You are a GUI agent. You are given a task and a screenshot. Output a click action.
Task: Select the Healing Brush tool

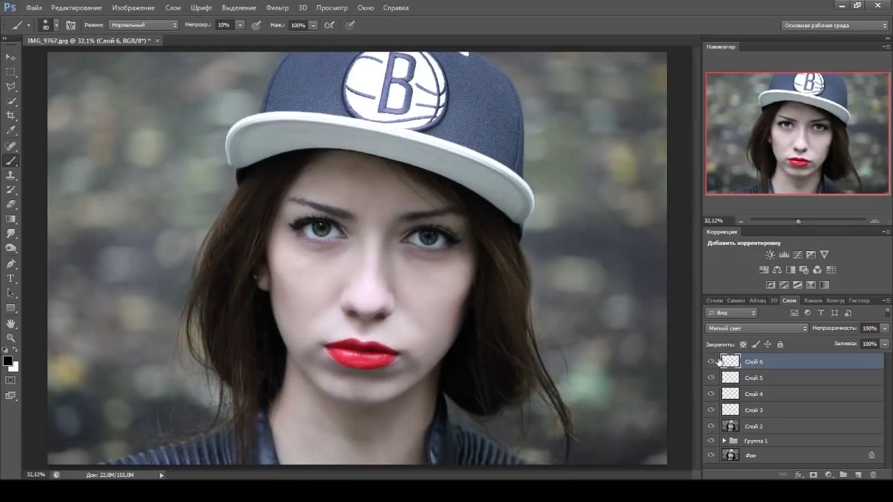[11, 146]
